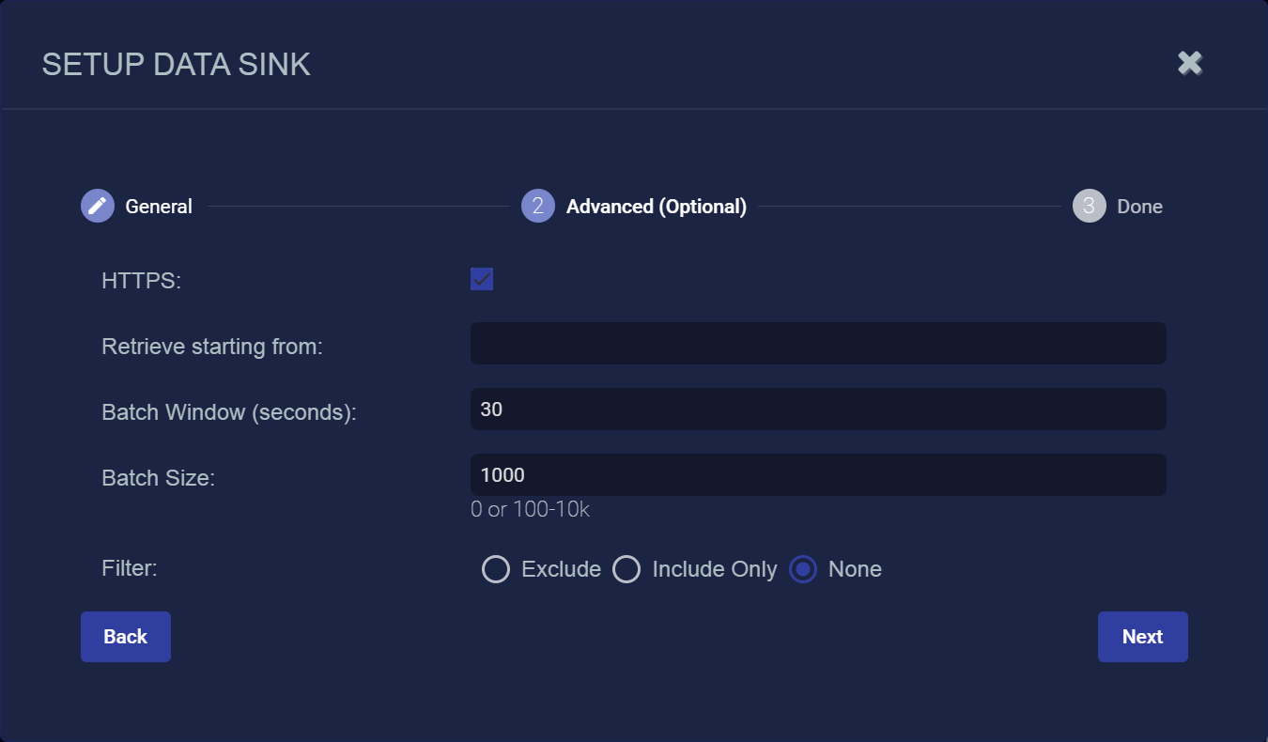
Task: Choose the Include Only filter option
Action: [x=626, y=569]
